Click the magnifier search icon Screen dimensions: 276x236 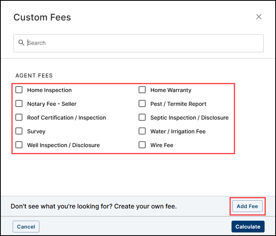click(x=21, y=43)
